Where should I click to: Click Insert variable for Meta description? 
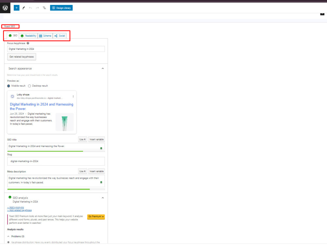(96, 171)
